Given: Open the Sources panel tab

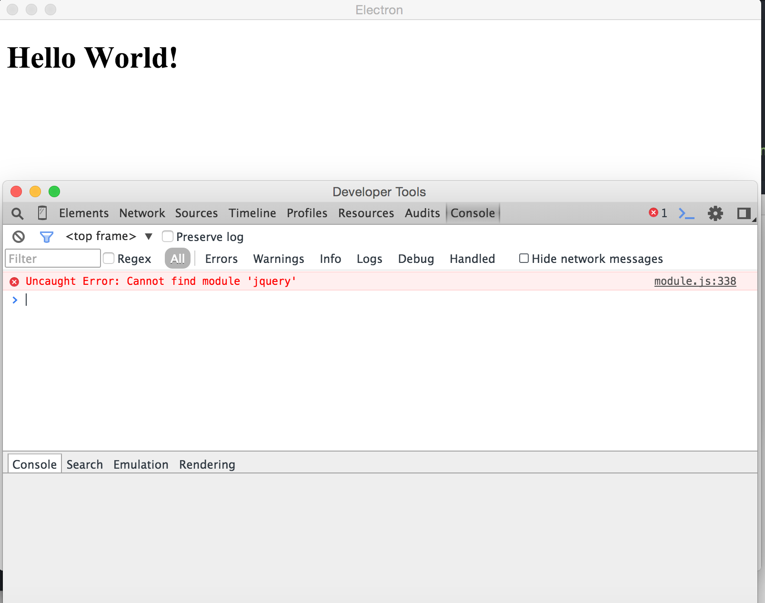Looking at the screenshot, I should pos(196,213).
